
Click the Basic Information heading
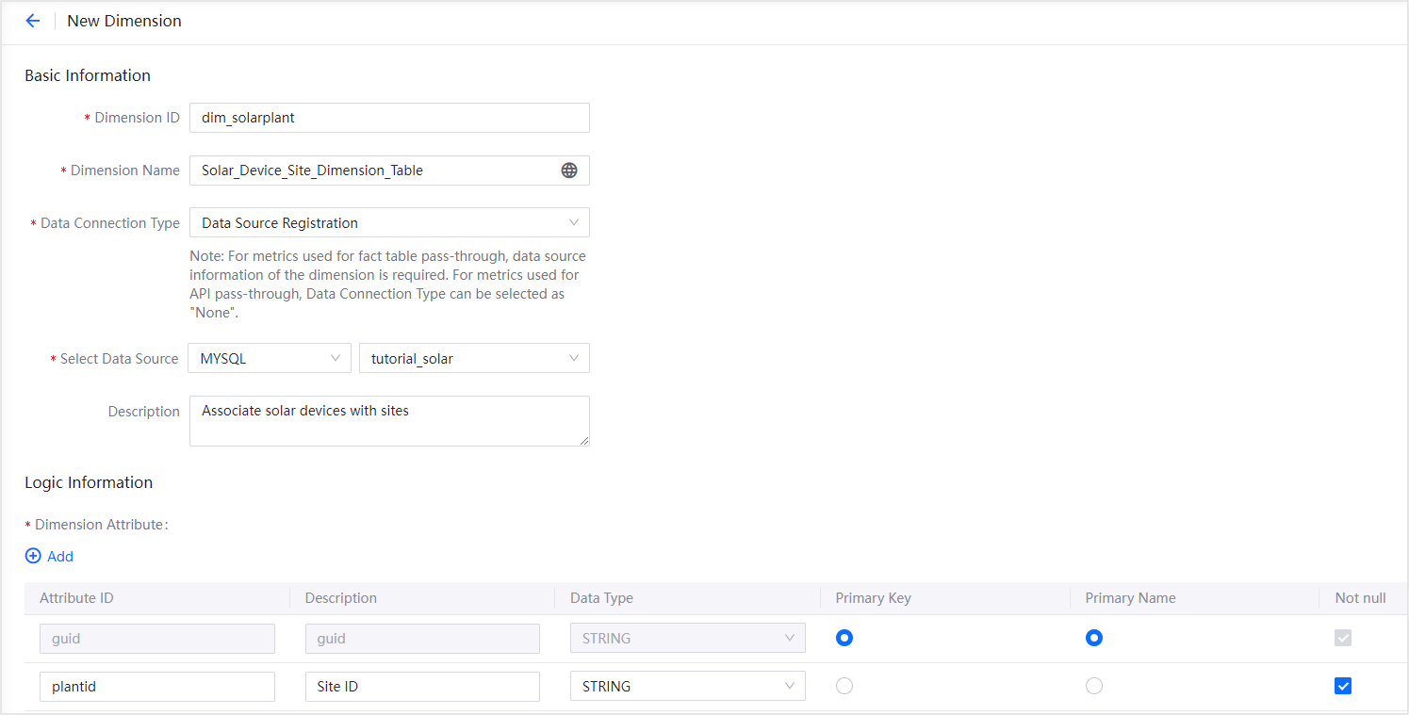point(88,75)
